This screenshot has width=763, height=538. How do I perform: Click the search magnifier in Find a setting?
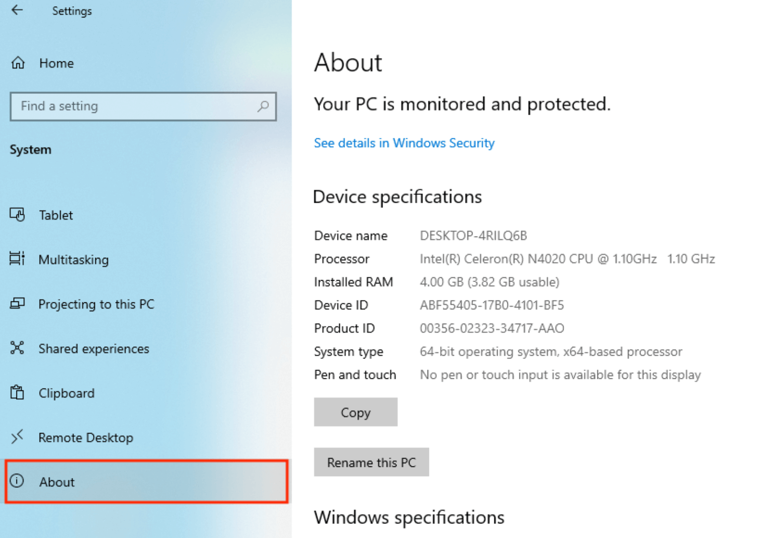(263, 106)
